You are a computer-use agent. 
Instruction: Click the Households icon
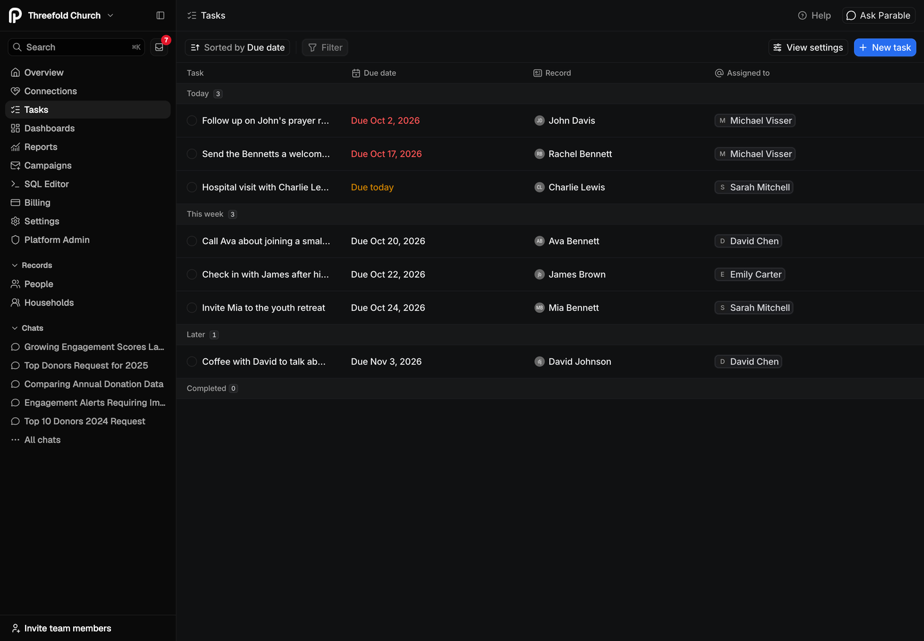[x=15, y=303]
